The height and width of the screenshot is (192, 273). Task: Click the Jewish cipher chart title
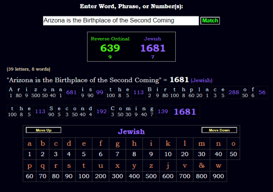[131, 131]
